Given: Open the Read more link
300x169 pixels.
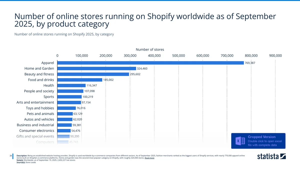Looking at the screenshot, I should click(149, 158).
